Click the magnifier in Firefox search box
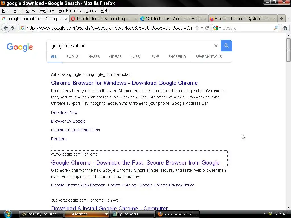 pos(276,28)
